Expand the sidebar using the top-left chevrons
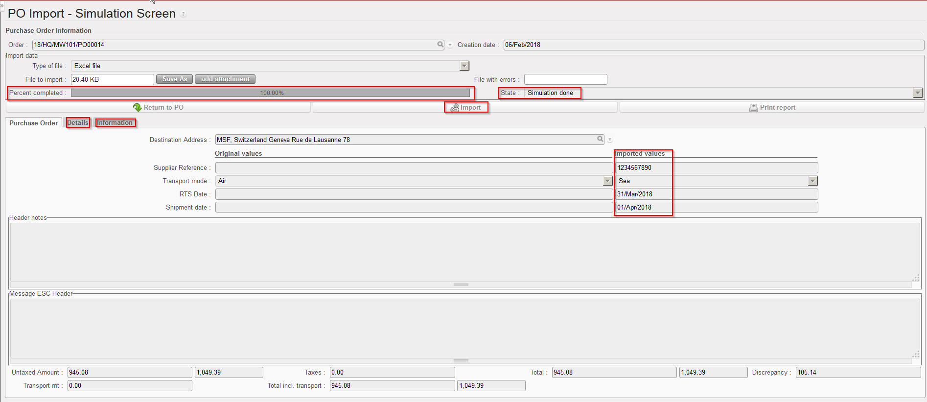Screen dimensions: 927x402 click(x=2, y=5)
